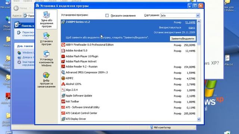239x134 pixels.
Task: Click the program list scrollbar thumb
Action: click(x=199, y=35)
